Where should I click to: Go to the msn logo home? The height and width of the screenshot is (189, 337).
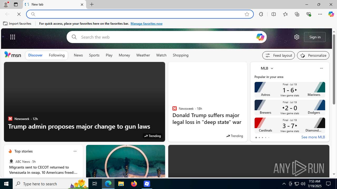(x=13, y=55)
